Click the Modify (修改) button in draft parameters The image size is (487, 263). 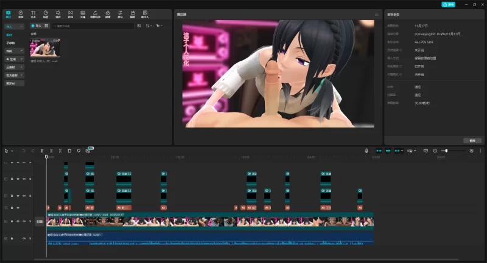[x=471, y=140]
